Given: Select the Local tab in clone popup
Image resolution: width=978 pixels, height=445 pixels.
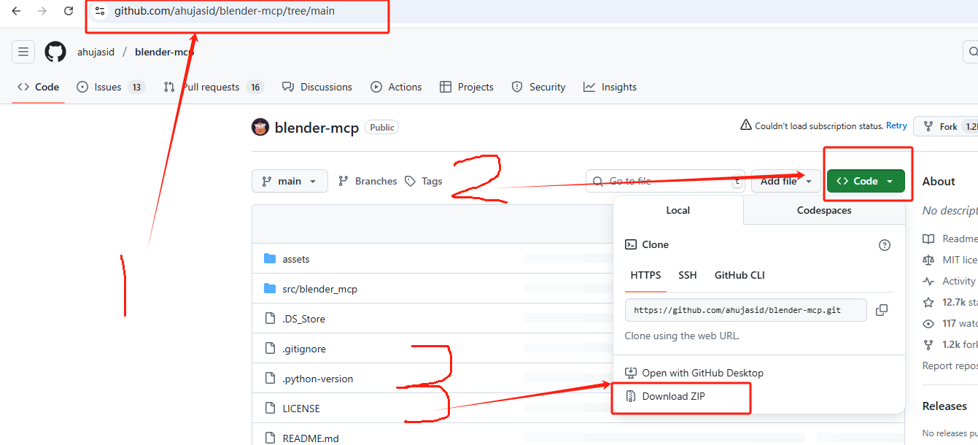Looking at the screenshot, I should pos(678,210).
